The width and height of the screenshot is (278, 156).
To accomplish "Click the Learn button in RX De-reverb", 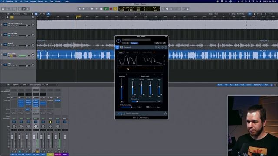I will coord(121,52).
